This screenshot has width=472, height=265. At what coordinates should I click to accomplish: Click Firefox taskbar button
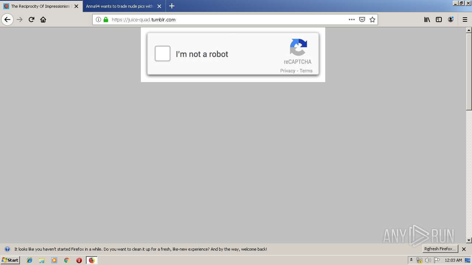92,260
